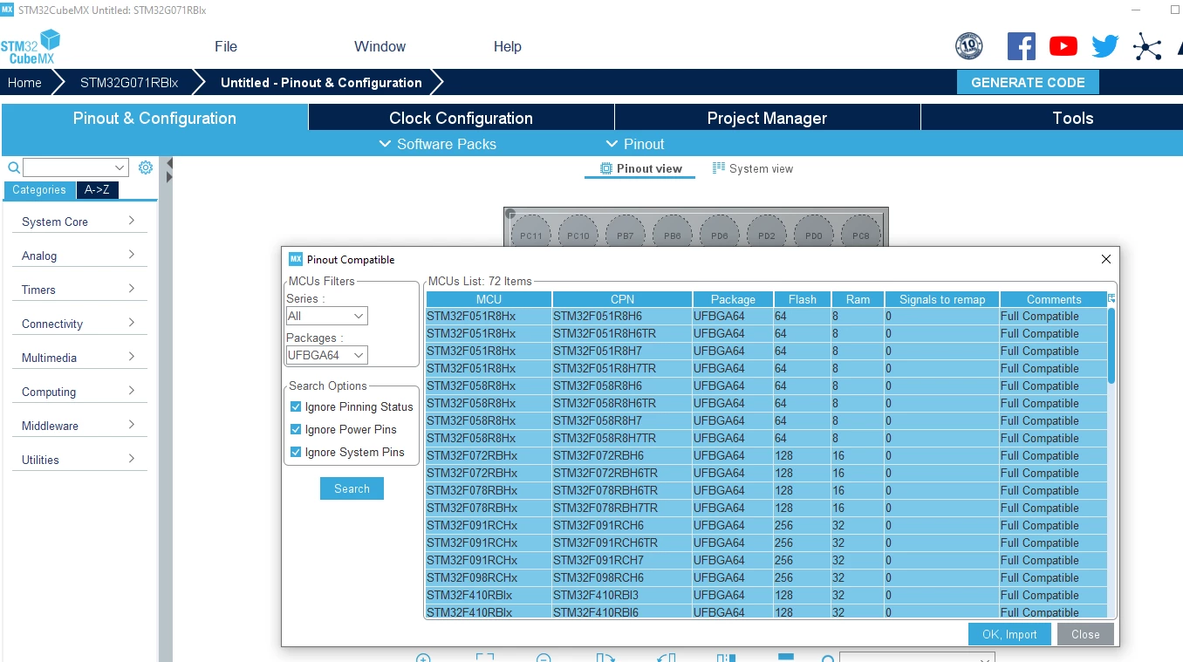Click the MCU list vertical scrollbar
Screen dimensions: 1183x662
point(1111,345)
